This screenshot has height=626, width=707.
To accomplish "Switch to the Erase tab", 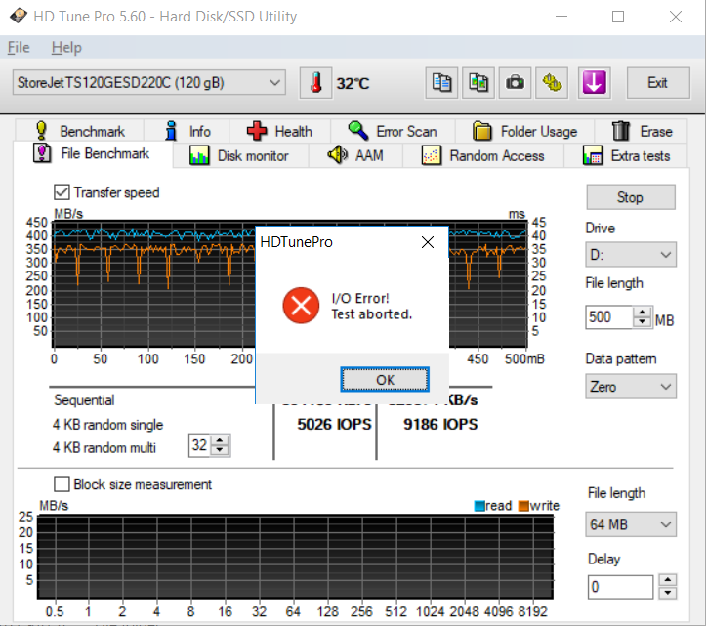I will pyautogui.click(x=642, y=131).
